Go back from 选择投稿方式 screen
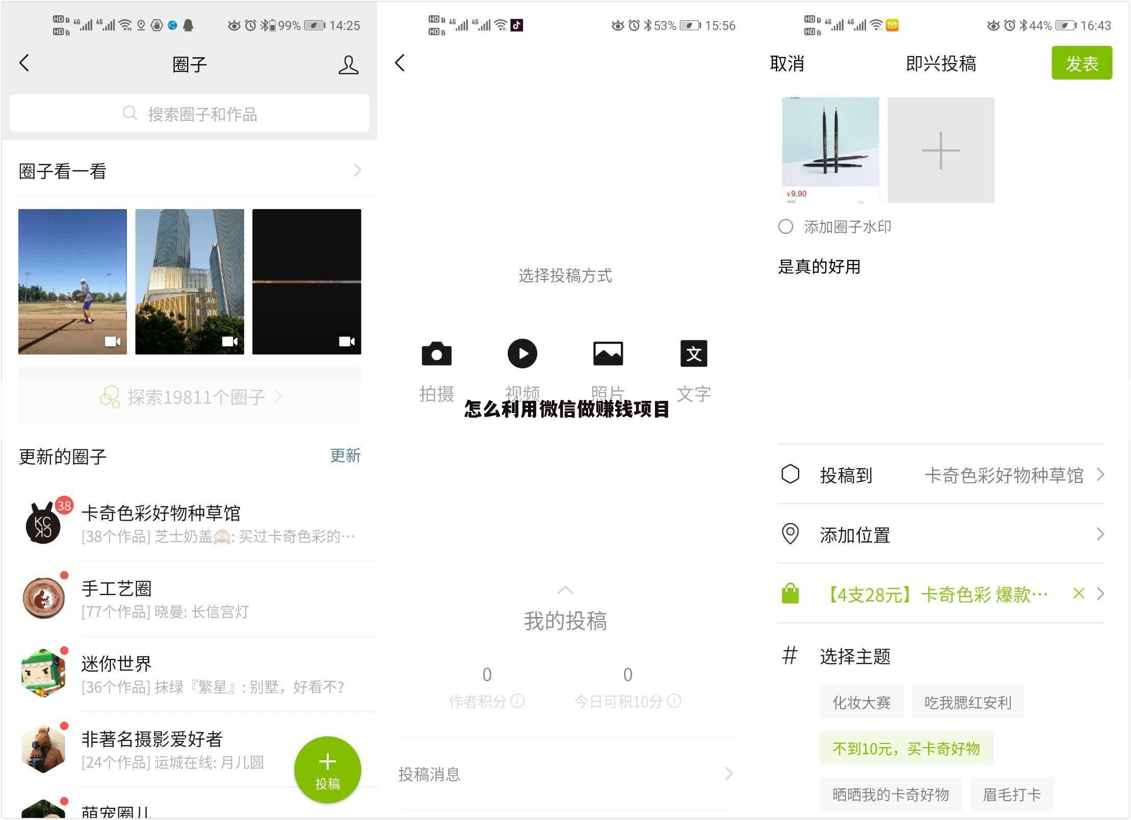This screenshot has width=1131, height=820. [x=400, y=63]
